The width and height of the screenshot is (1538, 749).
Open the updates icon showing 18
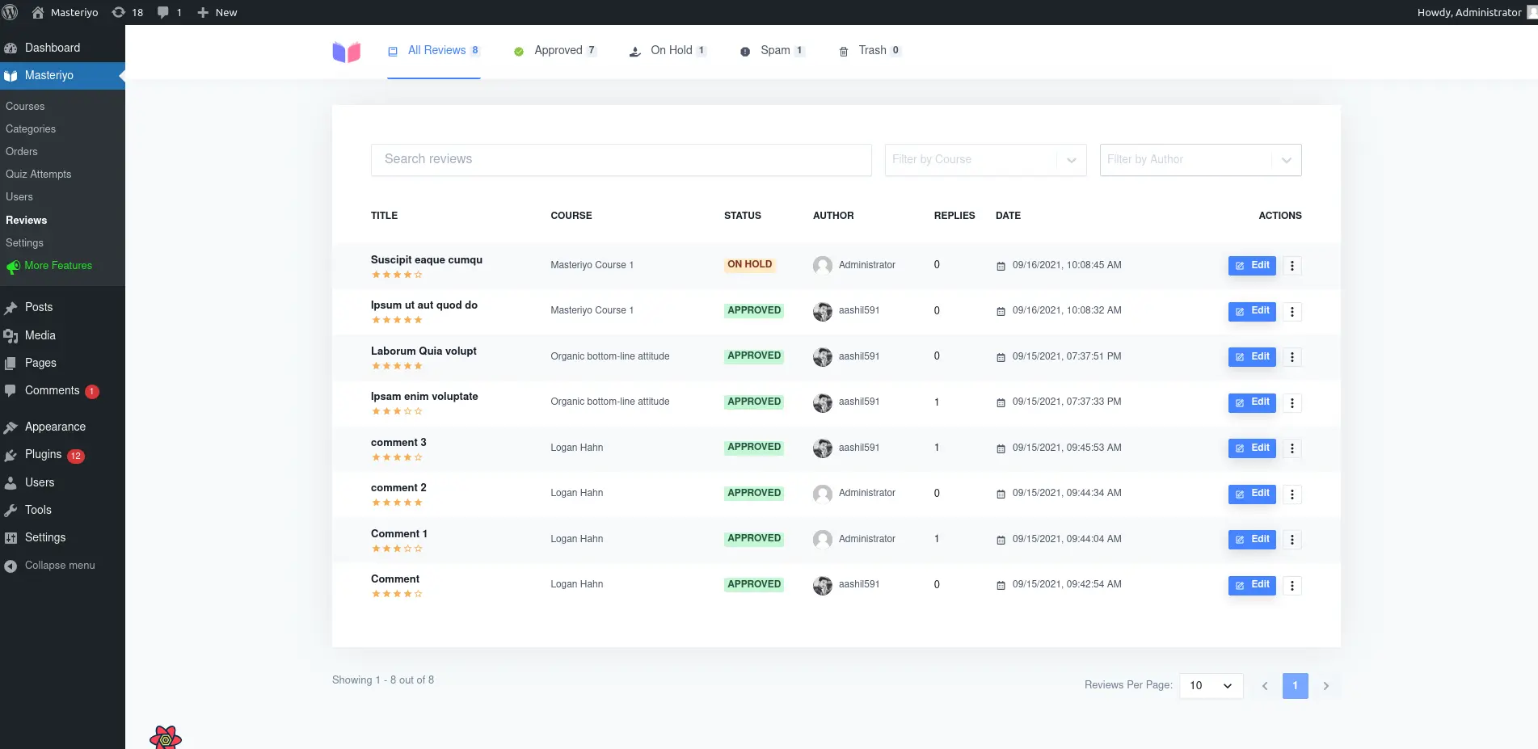pyautogui.click(x=127, y=12)
